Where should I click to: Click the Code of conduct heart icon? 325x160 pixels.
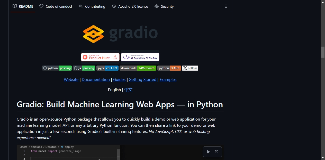pyautogui.click(x=41, y=6)
